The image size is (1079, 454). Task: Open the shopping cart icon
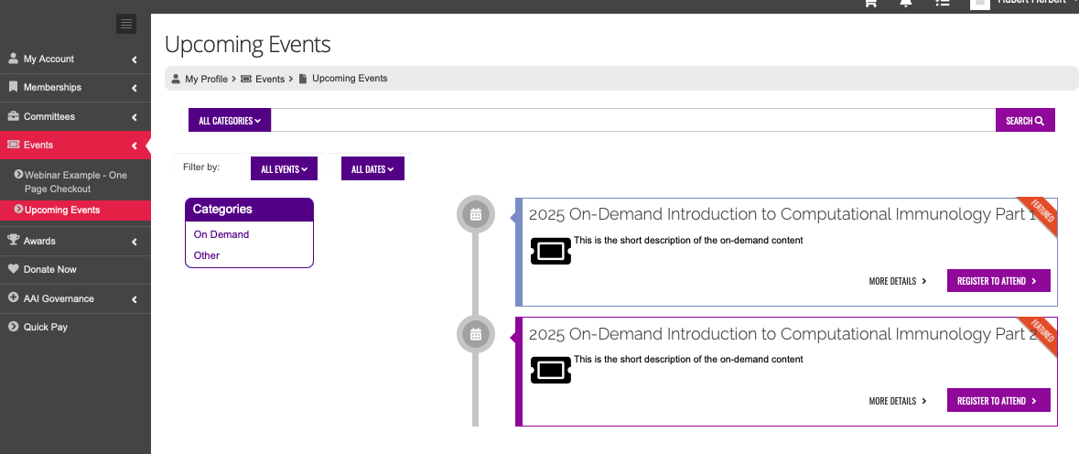870,3
